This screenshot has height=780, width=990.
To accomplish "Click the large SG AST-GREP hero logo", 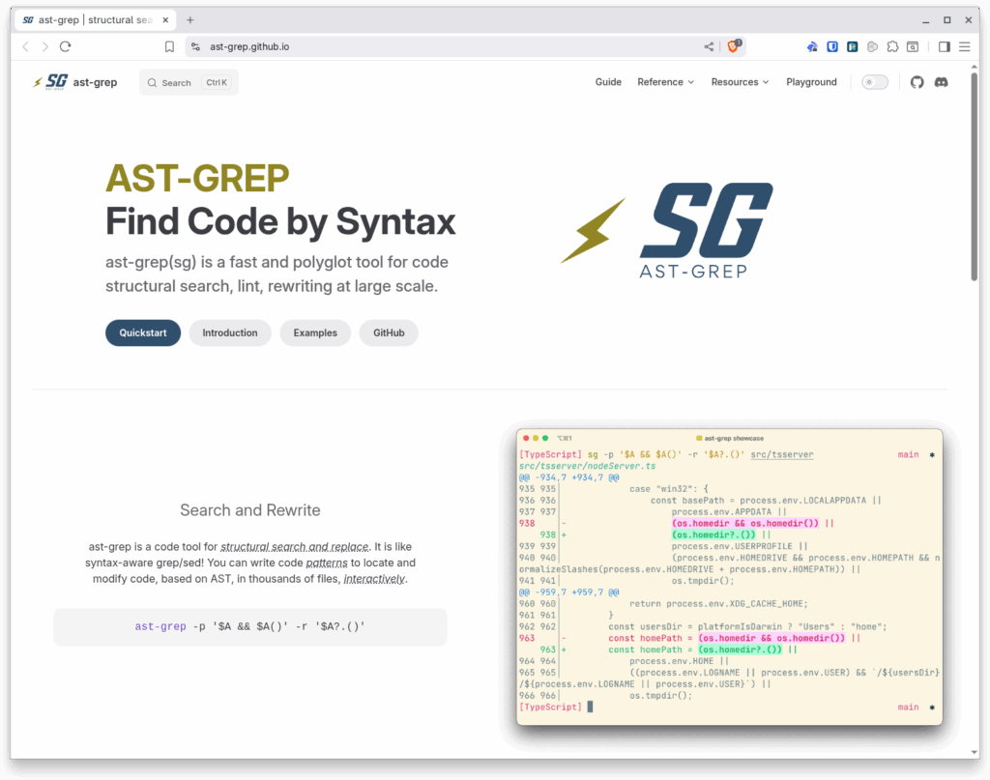I will point(667,230).
